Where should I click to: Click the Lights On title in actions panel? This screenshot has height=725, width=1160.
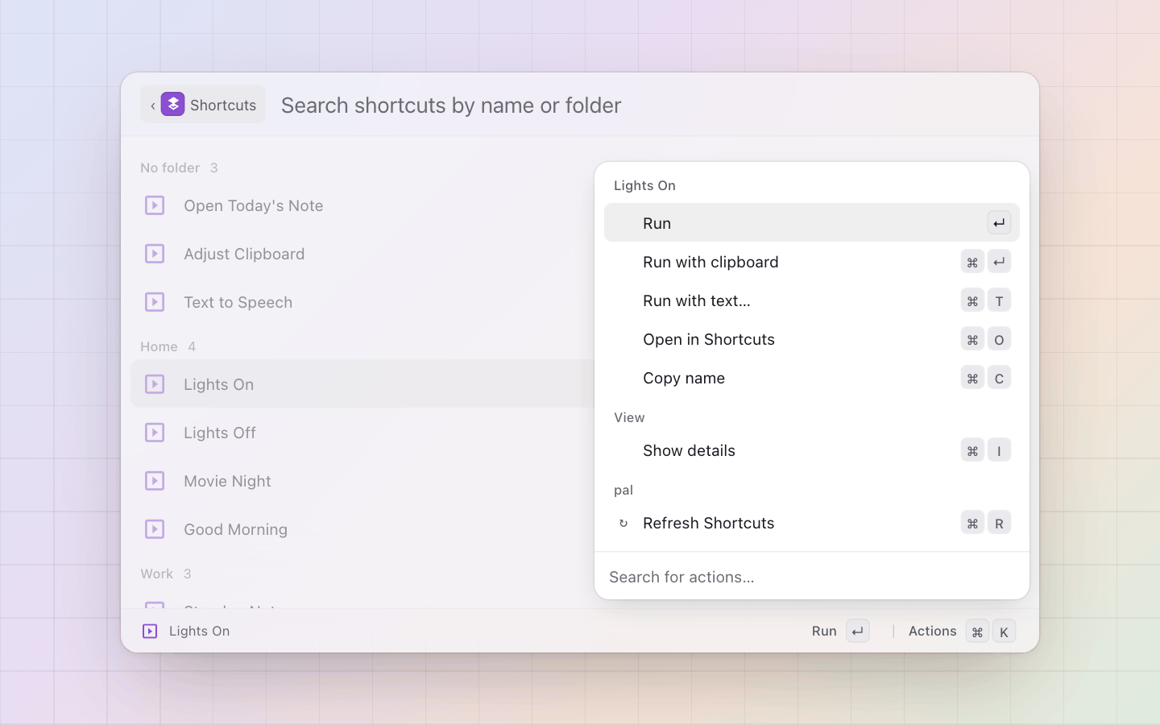click(644, 185)
